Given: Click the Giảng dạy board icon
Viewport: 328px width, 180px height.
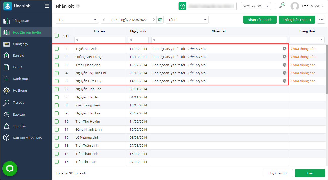Looking at the screenshot, I should click(x=7, y=44).
